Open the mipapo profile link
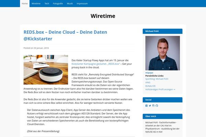Viewport: 206px width, 137px height. (149, 73)
